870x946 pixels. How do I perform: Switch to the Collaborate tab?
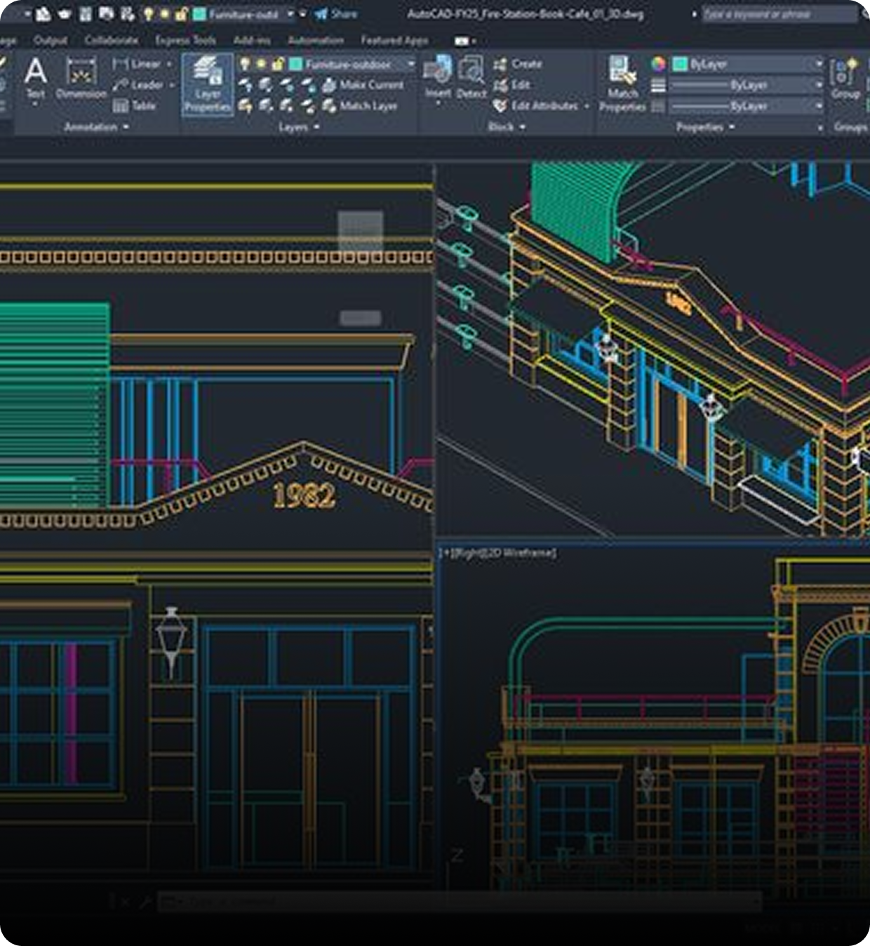[111, 40]
